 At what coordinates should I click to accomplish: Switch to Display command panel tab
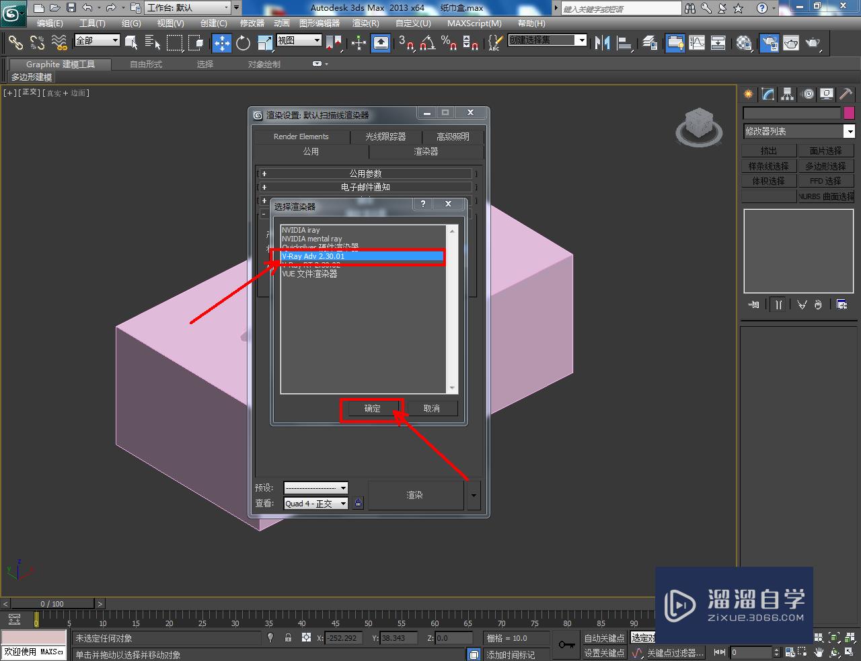click(827, 95)
